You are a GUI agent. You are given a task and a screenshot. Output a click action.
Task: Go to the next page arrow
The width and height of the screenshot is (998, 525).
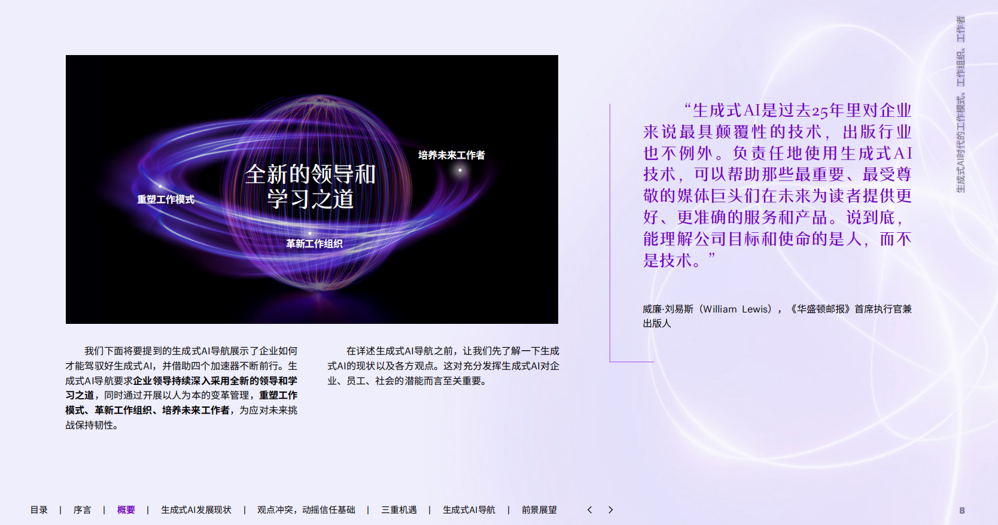(x=610, y=510)
